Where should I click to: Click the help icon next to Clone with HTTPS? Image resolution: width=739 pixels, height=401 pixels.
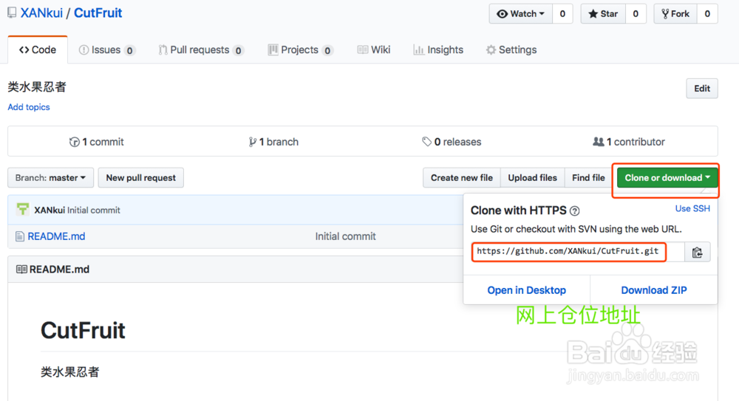[574, 210]
